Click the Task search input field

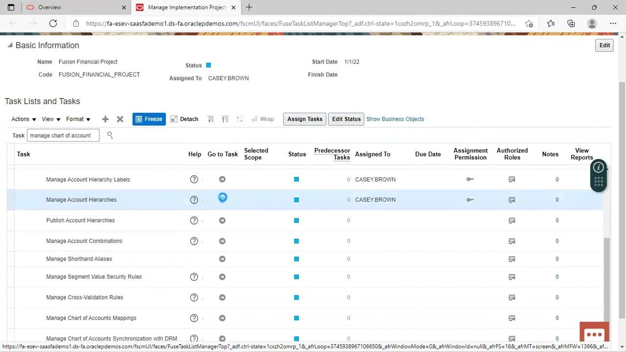point(63,135)
